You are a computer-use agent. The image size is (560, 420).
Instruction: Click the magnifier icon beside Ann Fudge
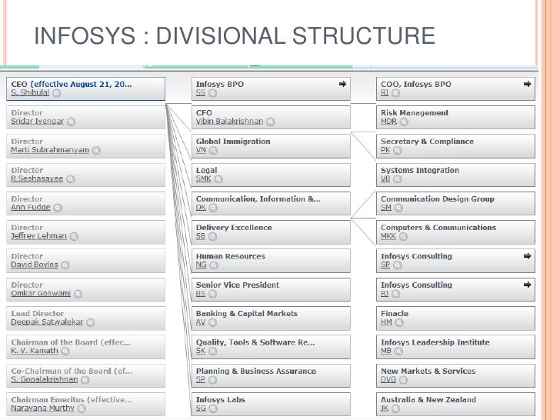pos(58,208)
